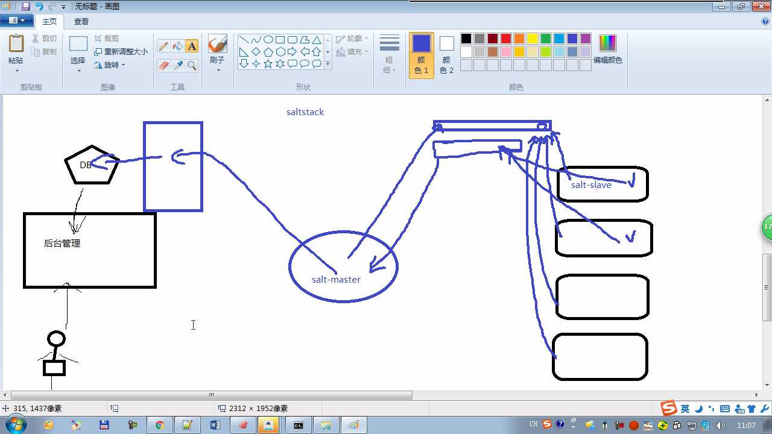Select the Text tool
772x434 pixels.
[x=192, y=46]
